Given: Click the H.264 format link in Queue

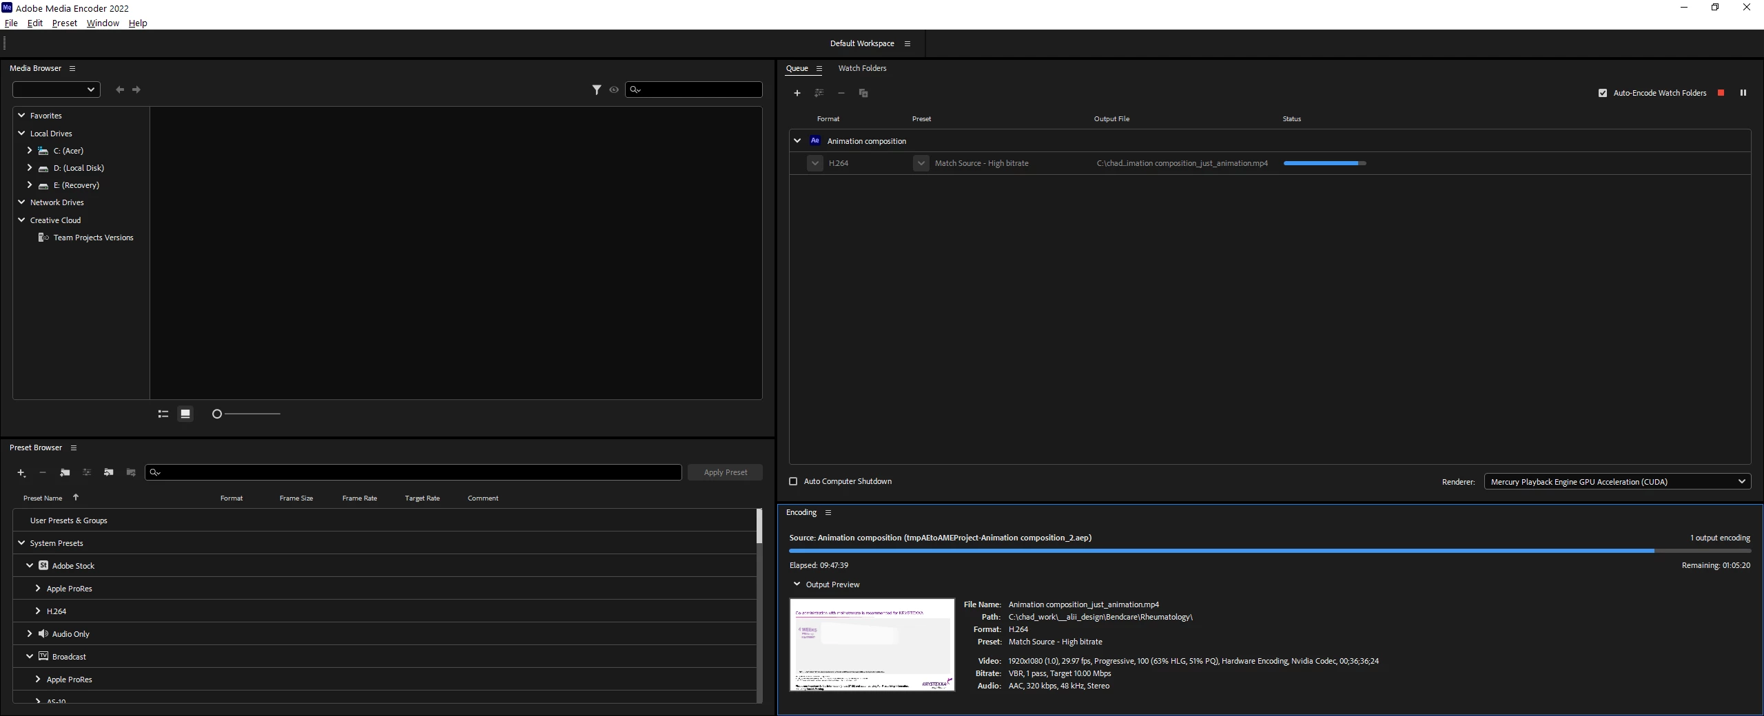Looking at the screenshot, I should (x=839, y=163).
